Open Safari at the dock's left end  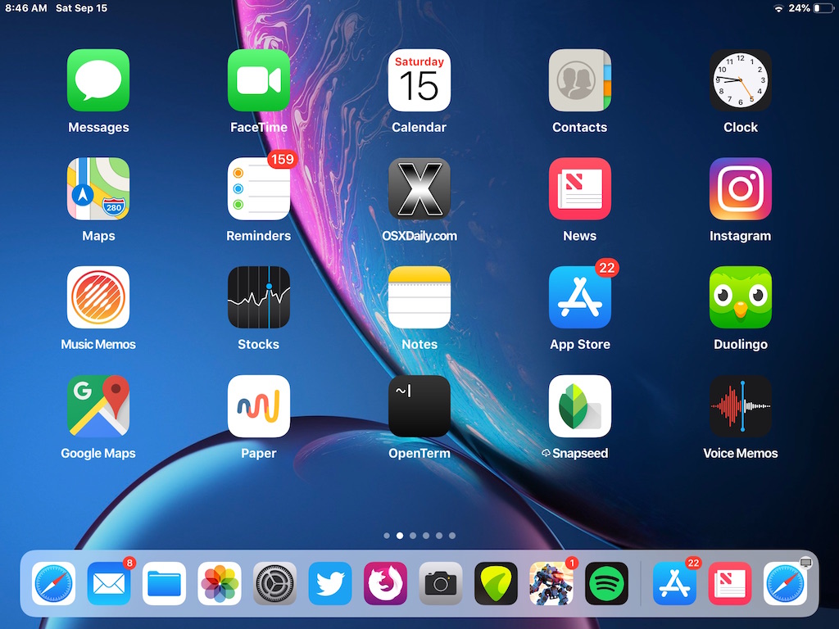tap(53, 583)
